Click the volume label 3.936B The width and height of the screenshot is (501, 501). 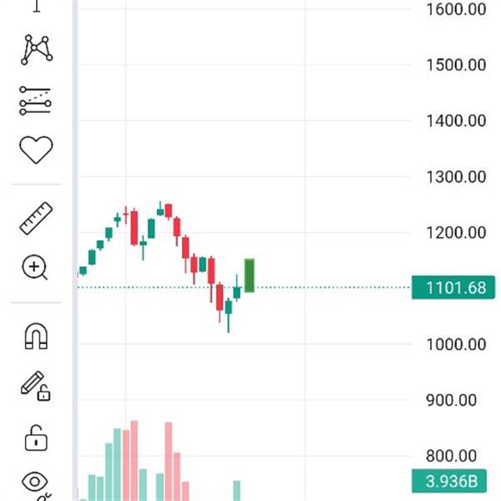coord(453,481)
